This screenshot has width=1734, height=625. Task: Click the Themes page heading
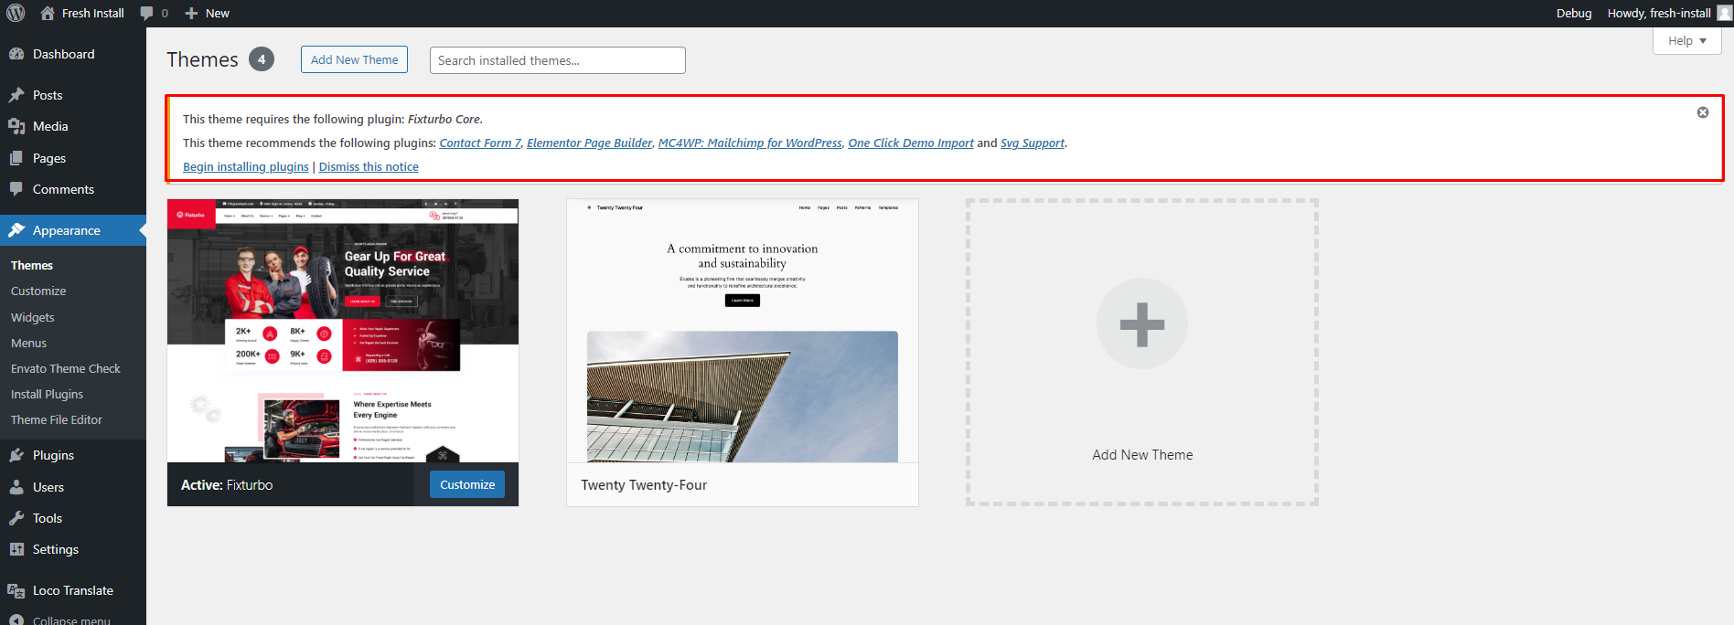[x=202, y=59]
